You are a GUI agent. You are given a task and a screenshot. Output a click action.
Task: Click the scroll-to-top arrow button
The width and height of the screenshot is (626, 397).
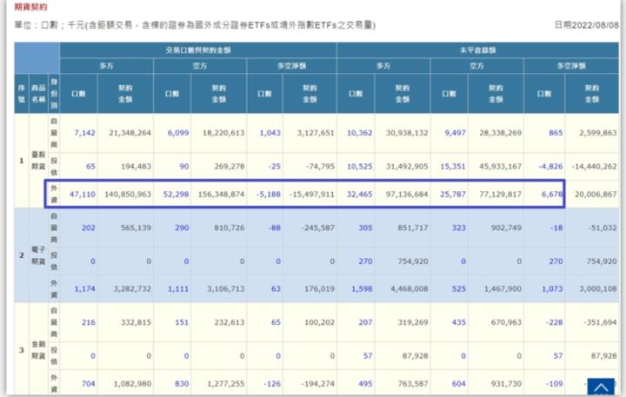[600, 385]
